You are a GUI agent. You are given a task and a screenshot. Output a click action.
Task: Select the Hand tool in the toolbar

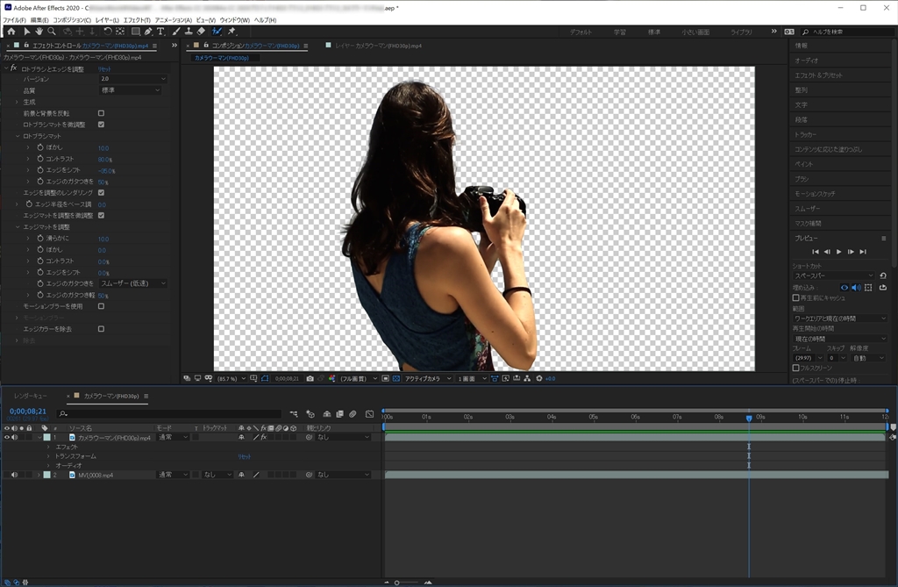[39, 32]
